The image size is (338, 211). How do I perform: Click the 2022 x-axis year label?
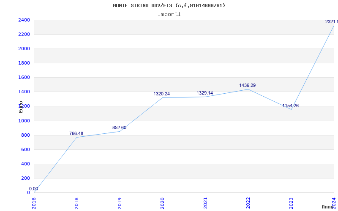tap(248, 203)
